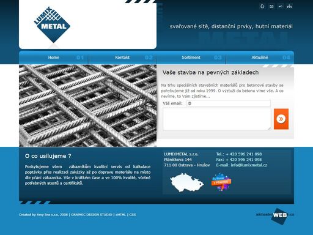Open the envelope mail icon in header

(271, 6)
